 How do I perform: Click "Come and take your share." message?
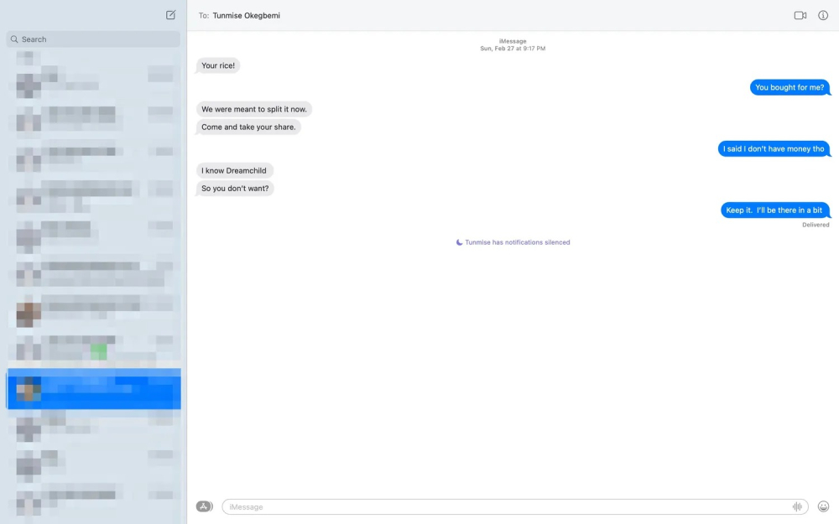[248, 127]
